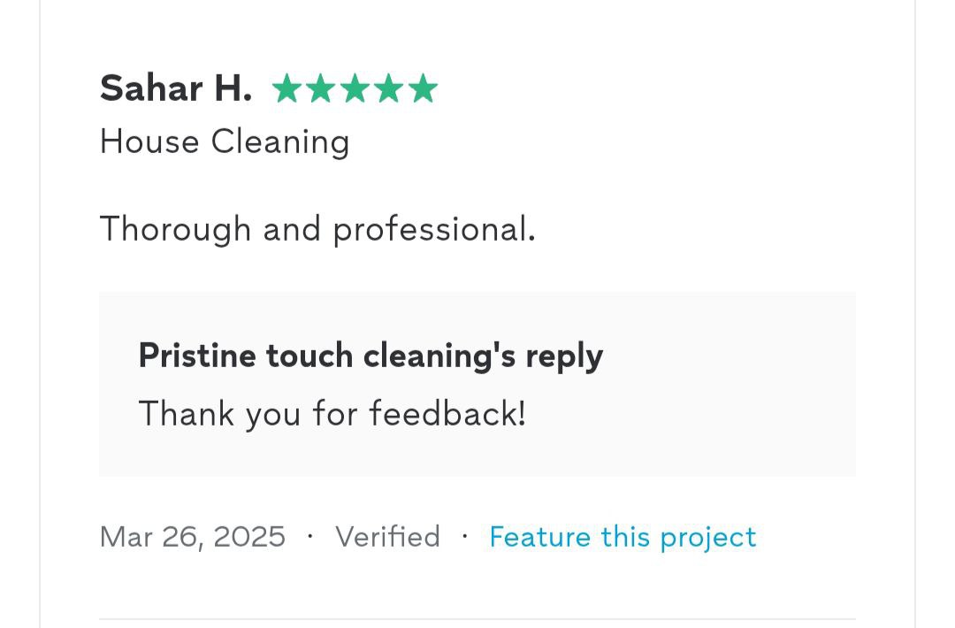Click the word professional in the review
Viewport: 955px width, 628px height.
(x=433, y=229)
